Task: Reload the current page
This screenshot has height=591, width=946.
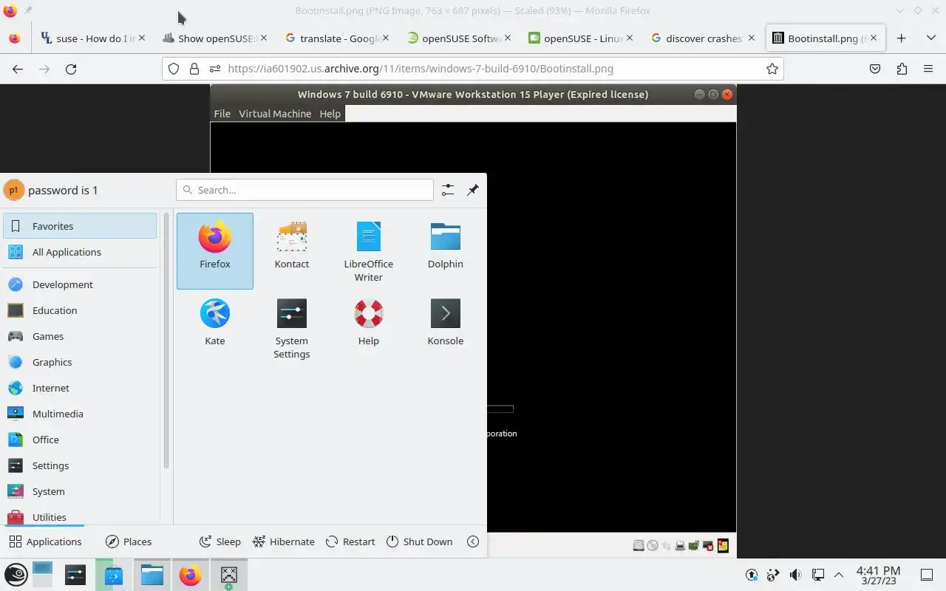Action: 71,69
